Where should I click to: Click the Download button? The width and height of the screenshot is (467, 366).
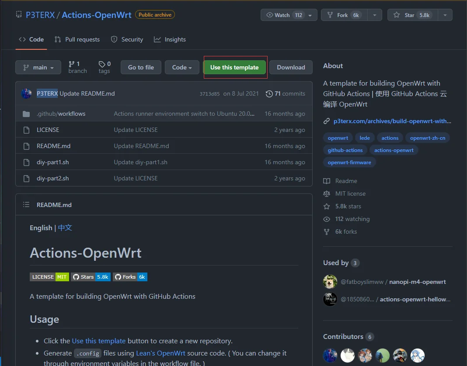click(x=291, y=67)
